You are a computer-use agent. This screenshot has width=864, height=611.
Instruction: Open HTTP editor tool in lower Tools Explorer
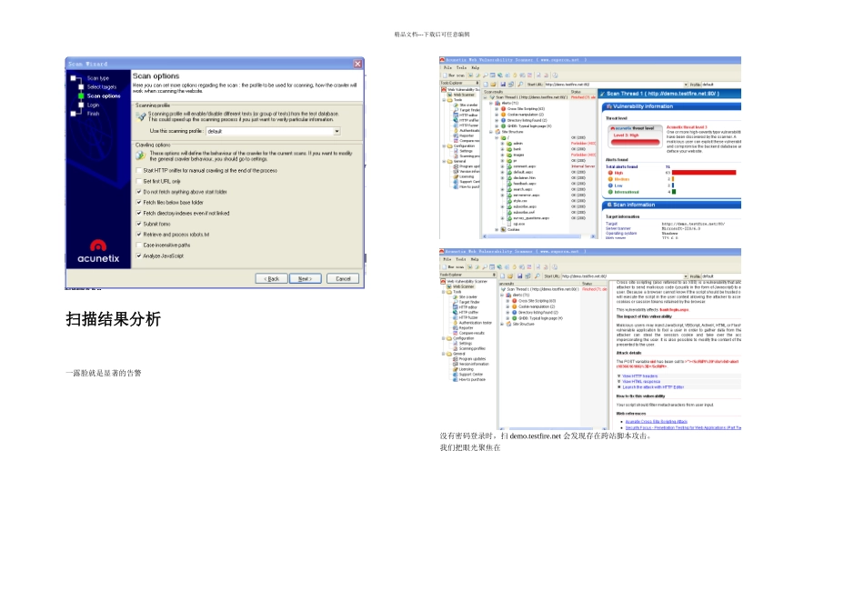click(465, 307)
